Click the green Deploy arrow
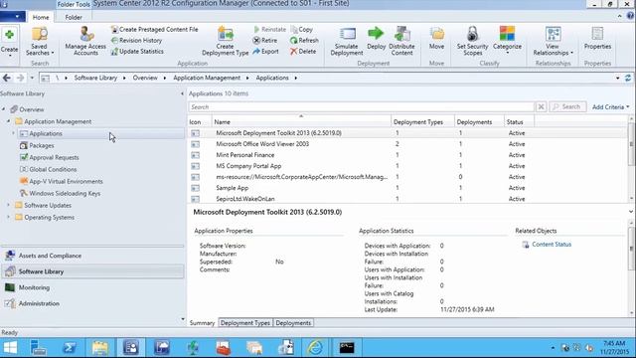The width and height of the screenshot is (636, 358). pos(376,33)
